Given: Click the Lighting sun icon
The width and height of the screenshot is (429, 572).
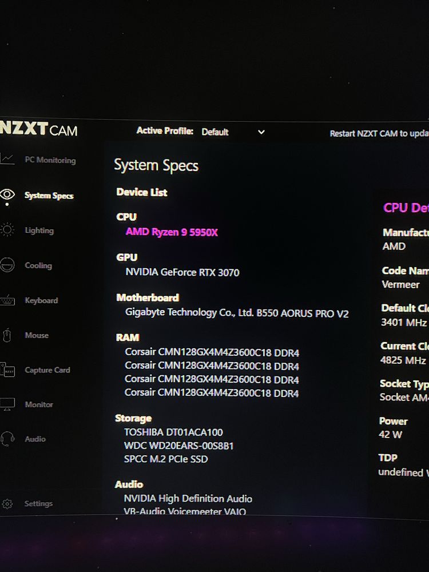Looking at the screenshot, I should (x=7, y=229).
